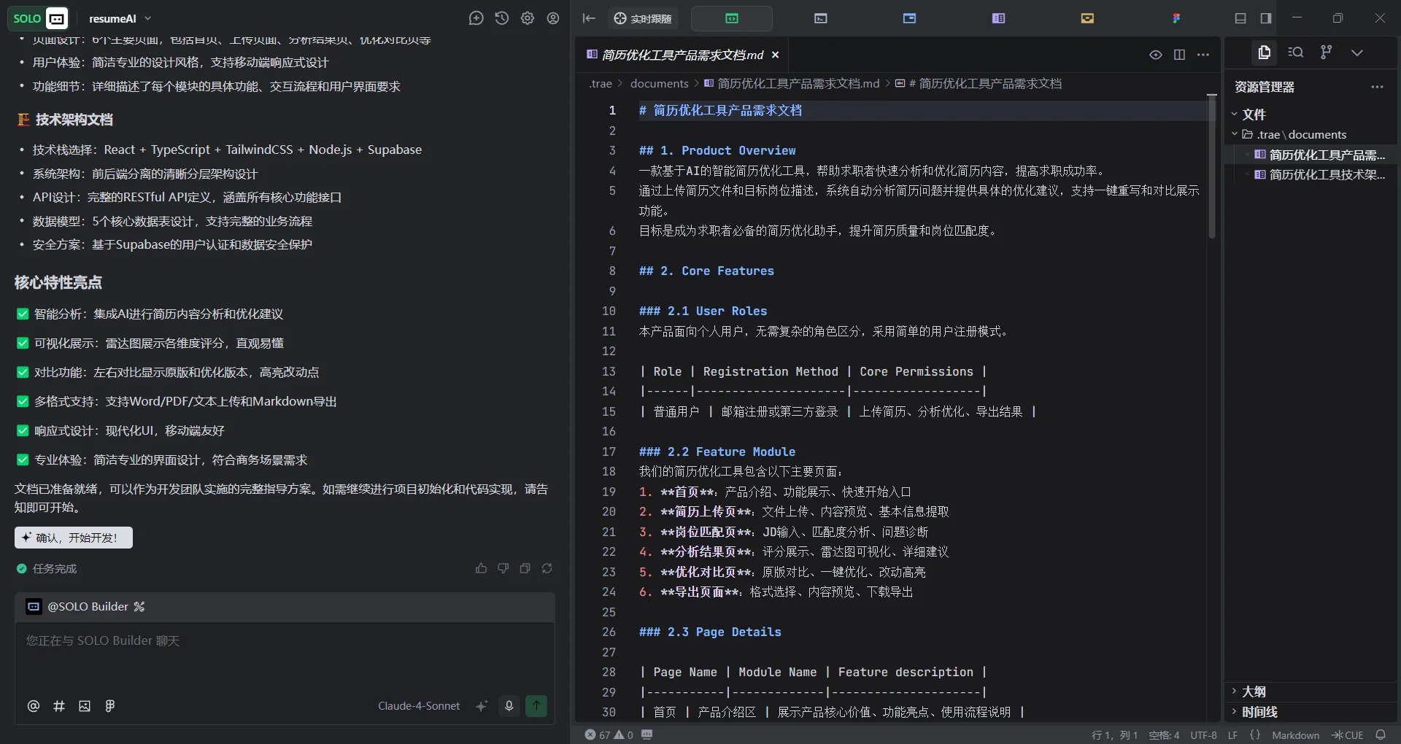Toggle markdown preview eye icon
This screenshot has width=1401, height=744.
pyautogui.click(x=1155, y=55)
